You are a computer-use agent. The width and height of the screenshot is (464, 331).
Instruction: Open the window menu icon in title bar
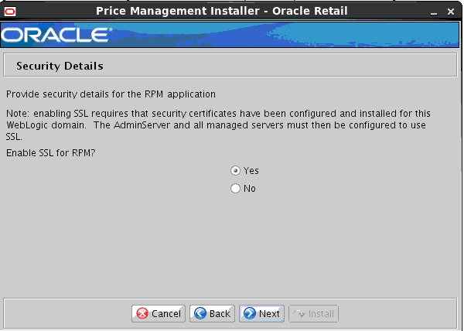click(x=10, y=12)
